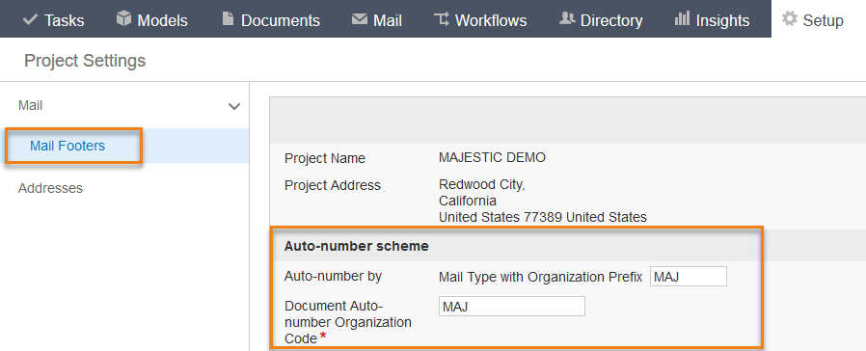
Task: Open Mail Footers in the sidebar
Action: pos(68,146)
